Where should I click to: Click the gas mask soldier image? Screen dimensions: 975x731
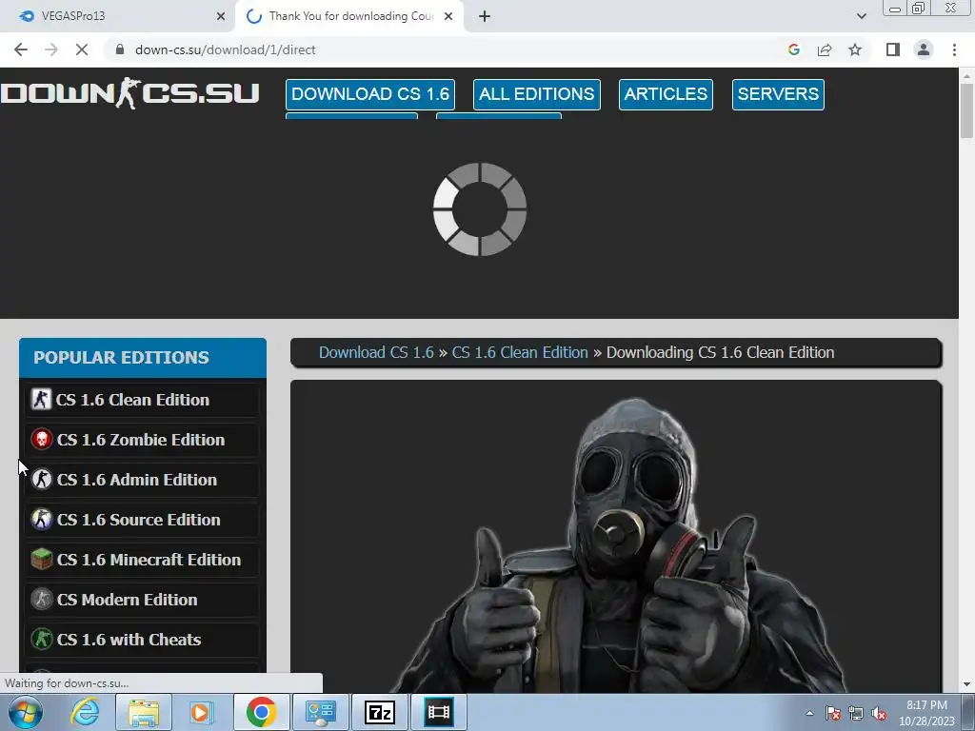coord(622,543)
